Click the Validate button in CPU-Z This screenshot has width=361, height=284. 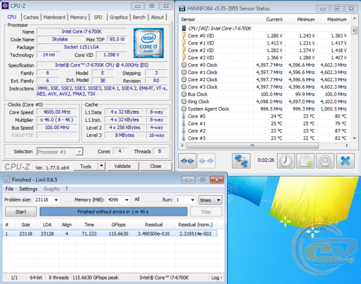[x=122, y=166]
